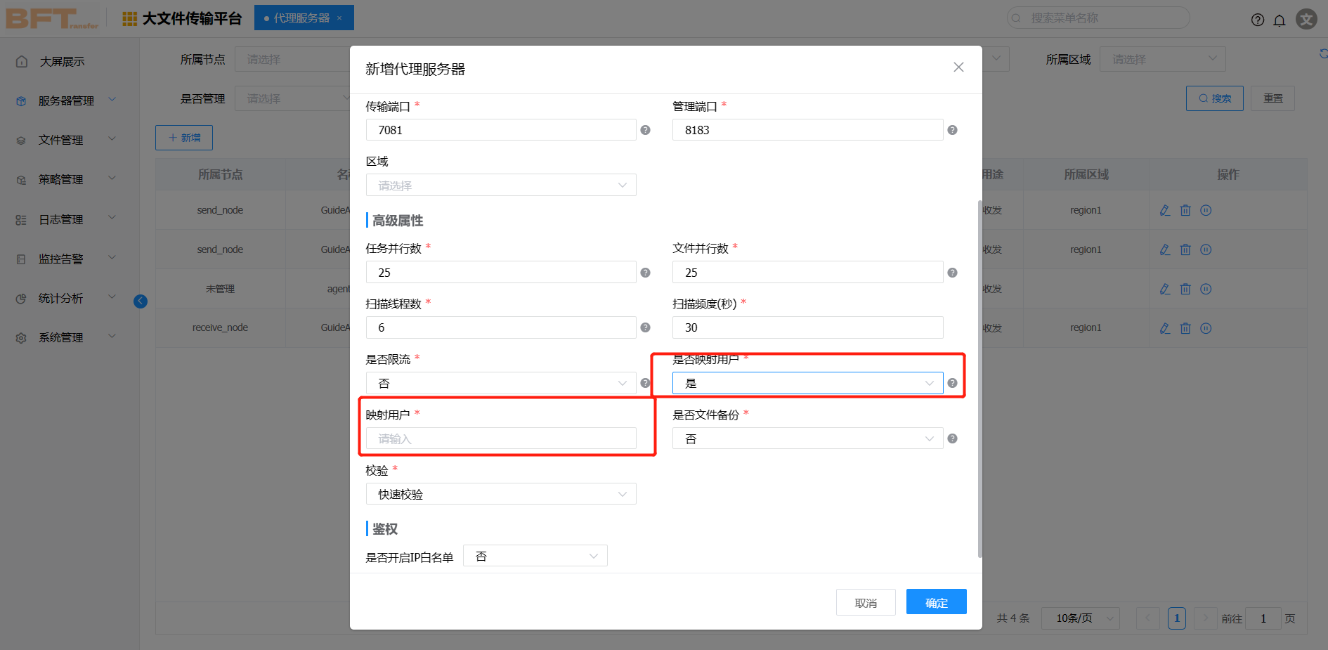Click the 映射用户 input field

point(500,438)
